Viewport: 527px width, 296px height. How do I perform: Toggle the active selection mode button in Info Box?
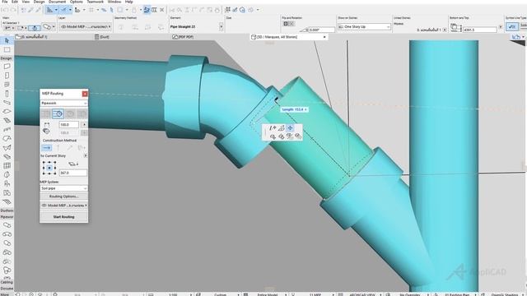click(x=35, y=28)
